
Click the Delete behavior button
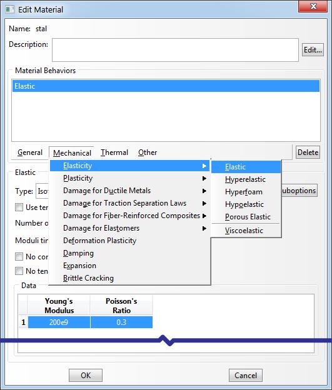(308, 152)
